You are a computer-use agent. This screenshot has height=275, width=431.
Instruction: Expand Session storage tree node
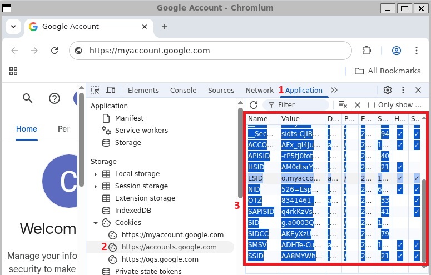(x=96, y=186)
